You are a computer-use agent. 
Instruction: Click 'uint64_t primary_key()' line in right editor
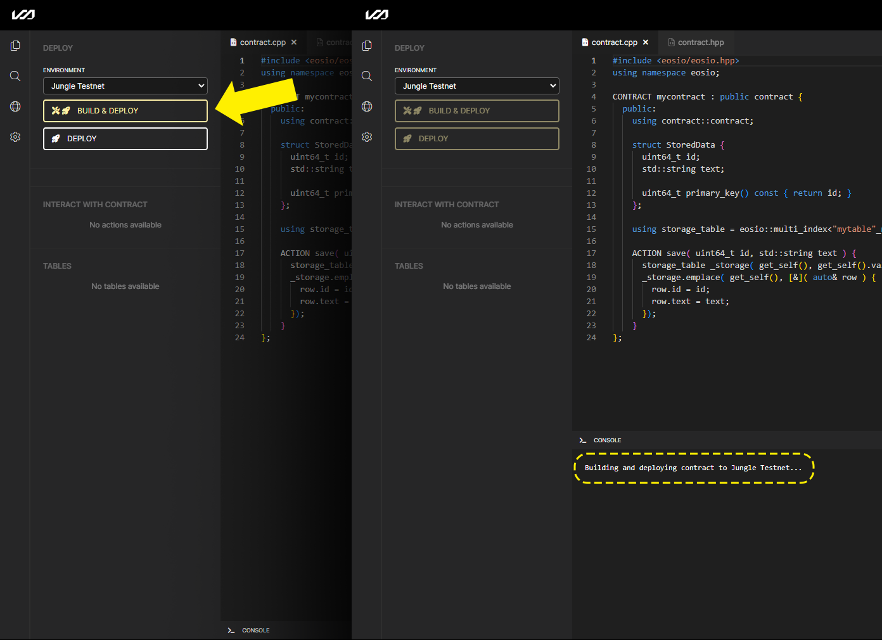(746, 193)
